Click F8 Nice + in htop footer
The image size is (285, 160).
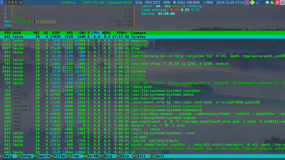pos(125,156)
